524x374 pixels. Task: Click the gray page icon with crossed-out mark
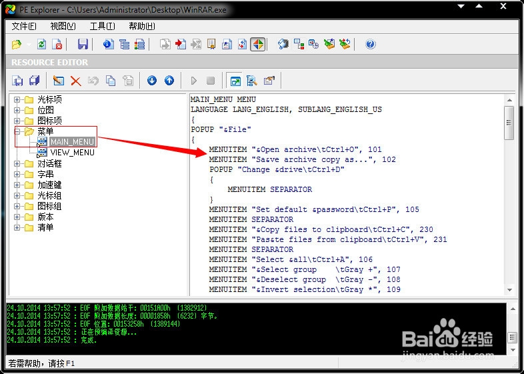[x=196, y=44]
